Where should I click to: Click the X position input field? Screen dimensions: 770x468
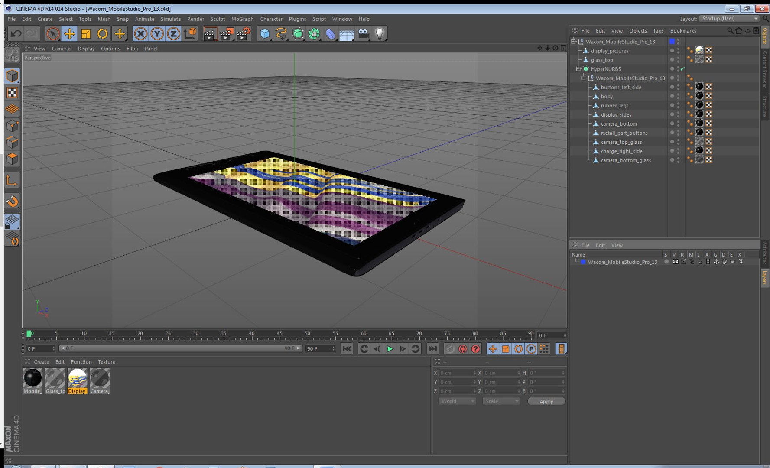[457, 373]
